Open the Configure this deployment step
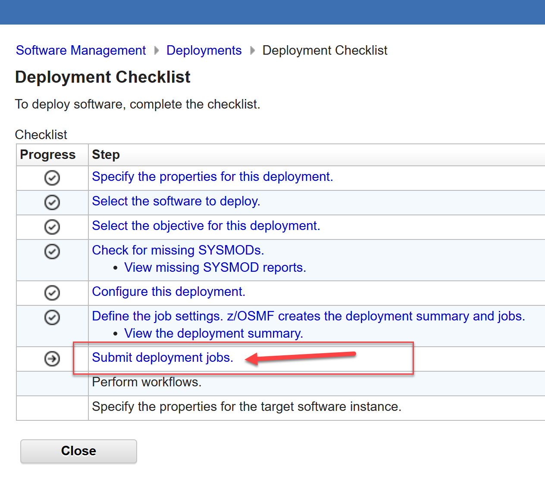The image size is (545, 491). [169, 292]
